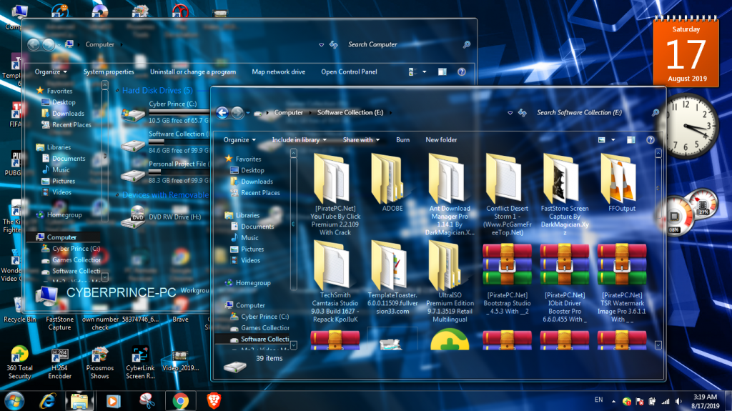Open the Ant Download Manager Pro folder
This screenshot has width=732, height=411.
(449, 194)
